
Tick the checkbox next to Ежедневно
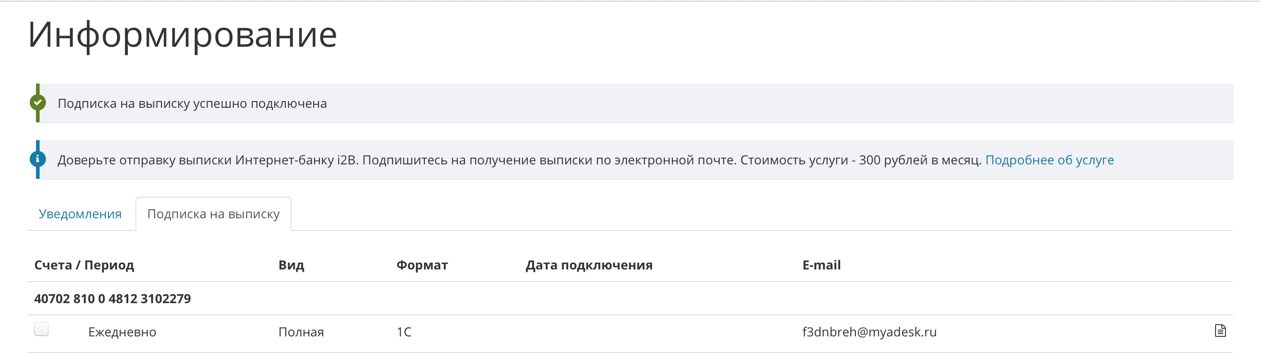41,329
